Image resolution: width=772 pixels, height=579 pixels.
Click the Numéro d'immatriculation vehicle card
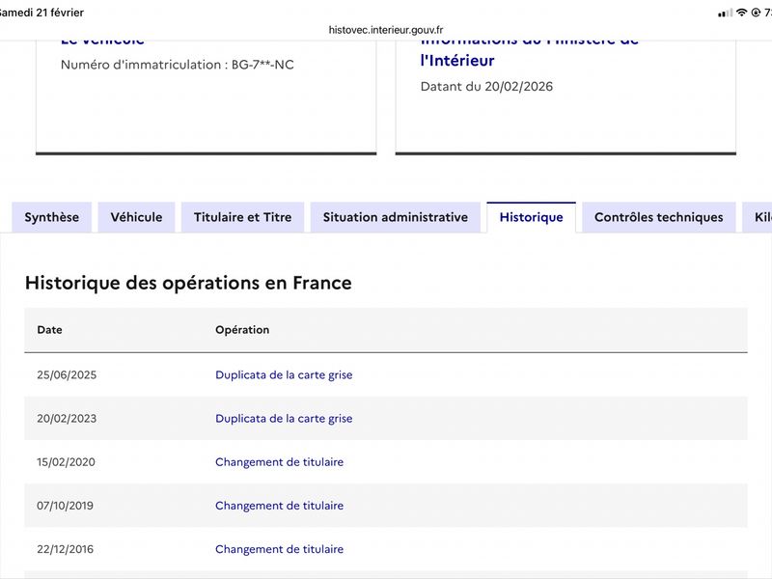click(207, 97)
